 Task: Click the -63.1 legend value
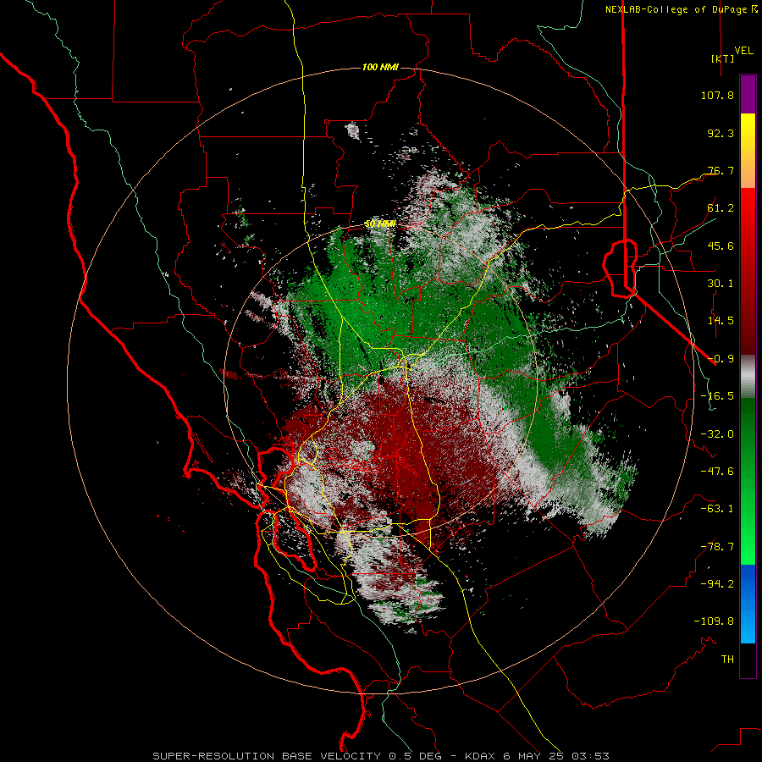(717, 509)
